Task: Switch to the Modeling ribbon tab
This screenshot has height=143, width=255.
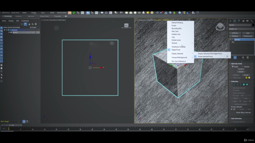Action: (8, 16)
